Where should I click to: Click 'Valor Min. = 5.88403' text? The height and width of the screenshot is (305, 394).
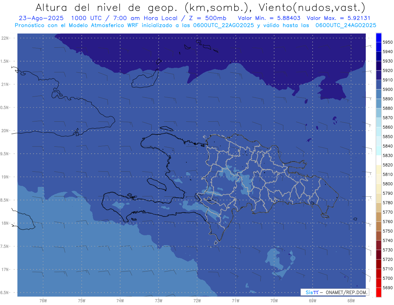pos(269,18)
